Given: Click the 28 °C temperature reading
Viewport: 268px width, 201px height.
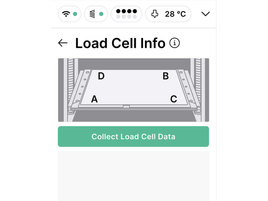Looking at the screenshot, I should coord(175,14).
